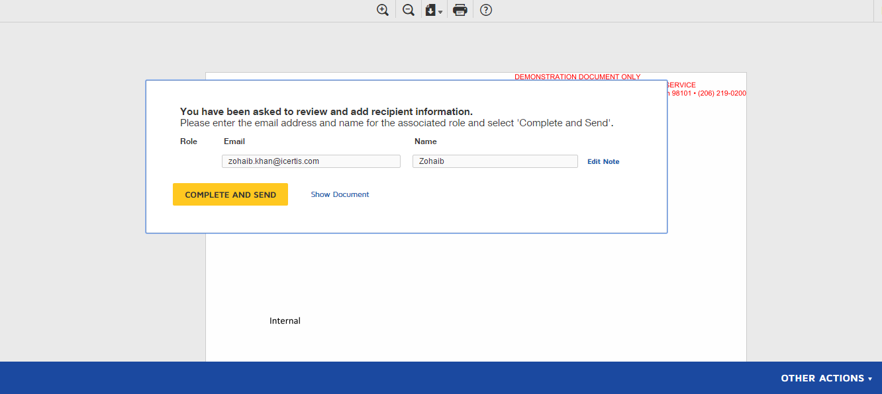Print the document using printer icon
Viewport: 882px width, 394px height.
pyautogui.click(x=460, y=10)
